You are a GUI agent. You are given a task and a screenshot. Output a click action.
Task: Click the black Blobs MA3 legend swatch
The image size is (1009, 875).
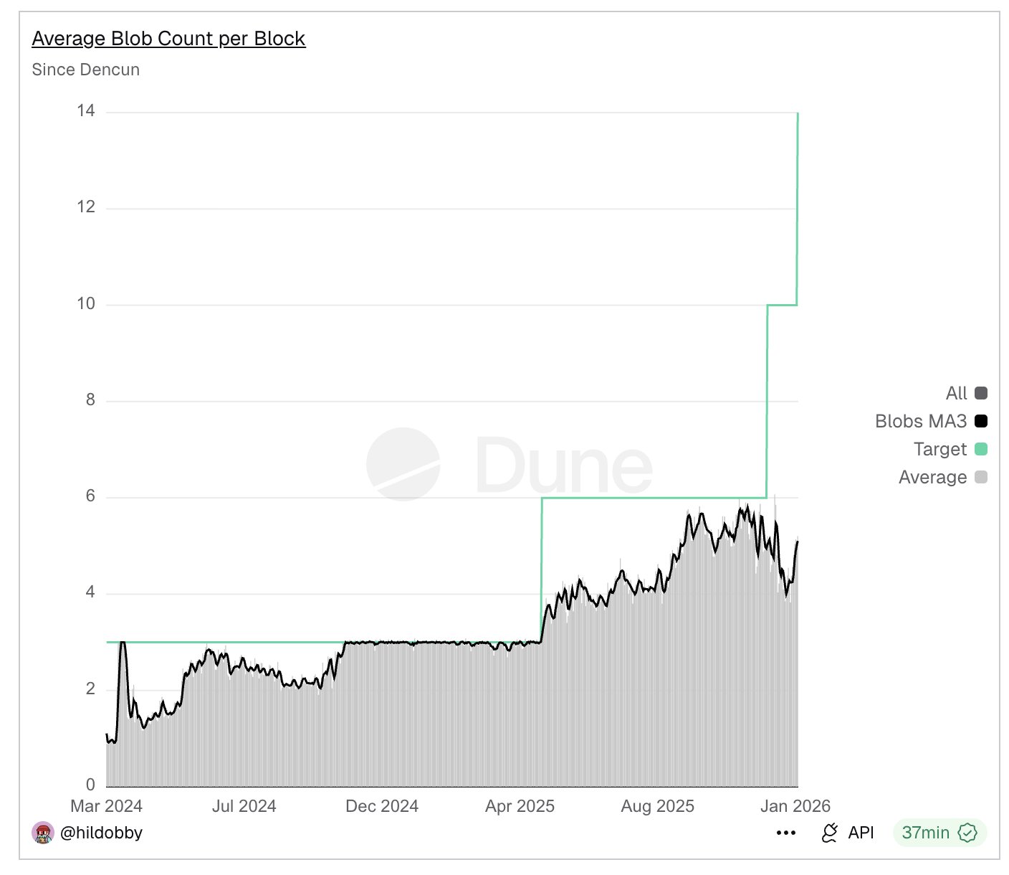981,421
